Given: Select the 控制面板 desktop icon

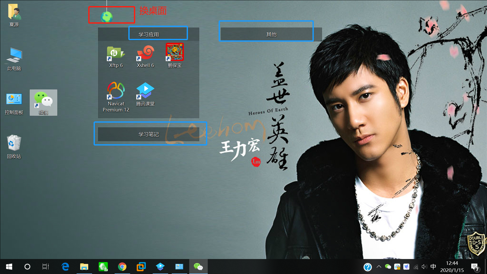Looking at the screenshot, I should pyautogui.click(x=14, y=104).
